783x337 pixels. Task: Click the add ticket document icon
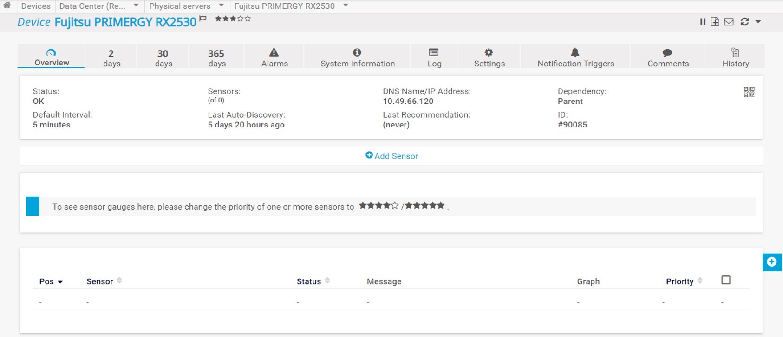point(715,22)
